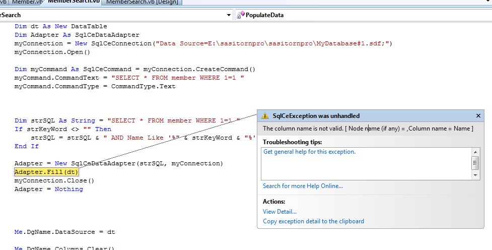This screenshot has width=492, height=250.
Task: Click the End If line
Action: click(x=27, y=146)
